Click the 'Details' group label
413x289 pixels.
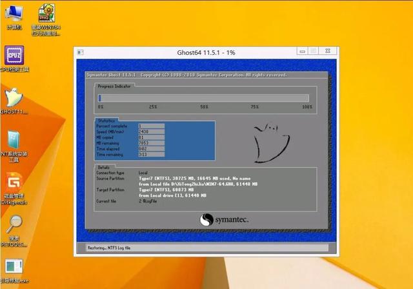pos(103,167)
